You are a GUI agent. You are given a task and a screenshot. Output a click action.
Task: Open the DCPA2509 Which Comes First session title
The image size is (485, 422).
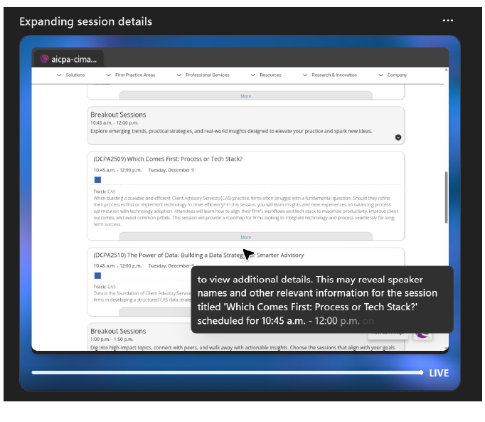(168, 159)
